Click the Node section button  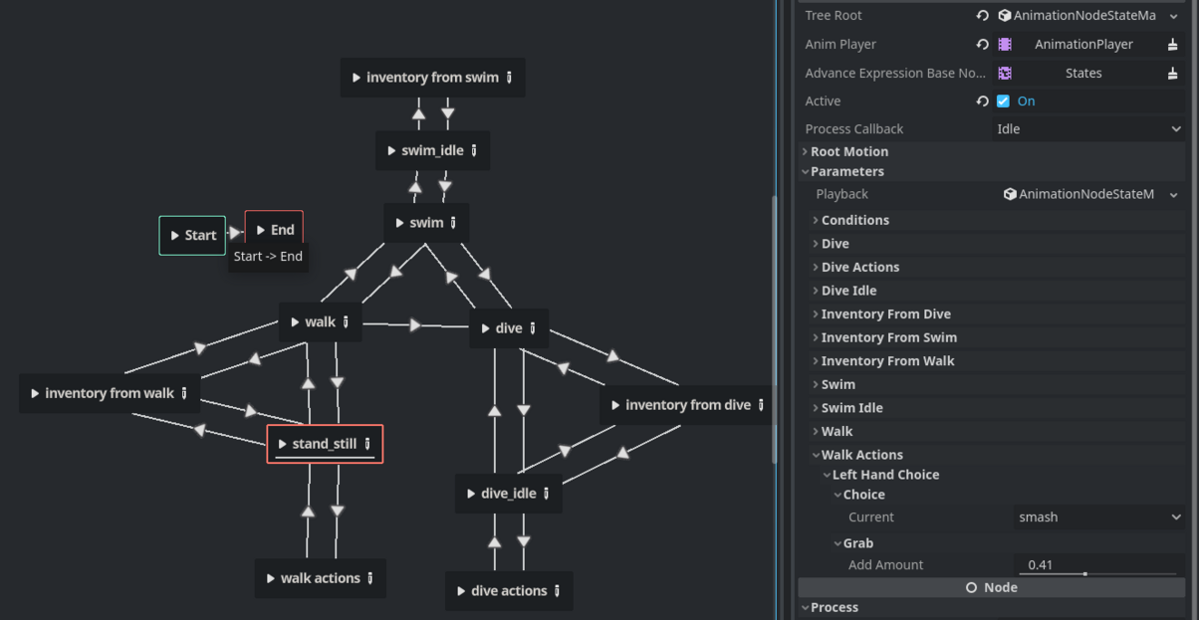(x=991, y=588)
